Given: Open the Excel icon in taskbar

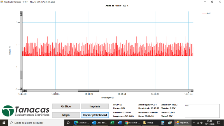Looking at the screenshot, I should [112, 123].
